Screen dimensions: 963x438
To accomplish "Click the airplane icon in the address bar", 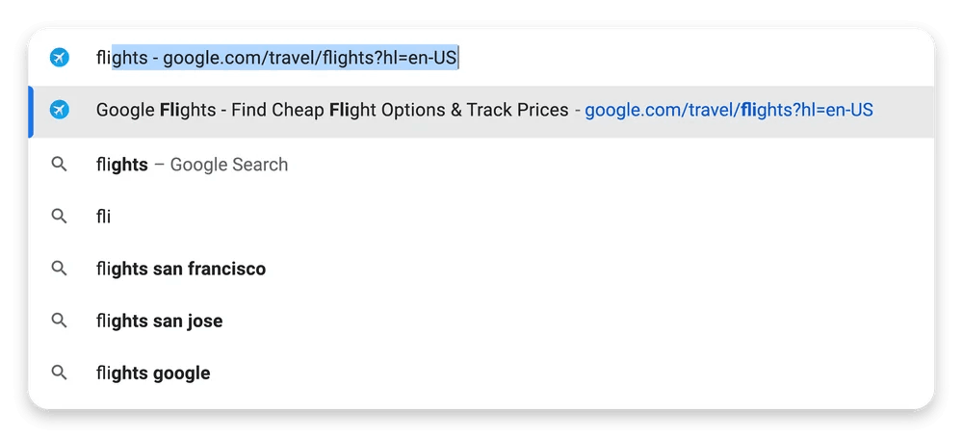I will pos(60,58).
